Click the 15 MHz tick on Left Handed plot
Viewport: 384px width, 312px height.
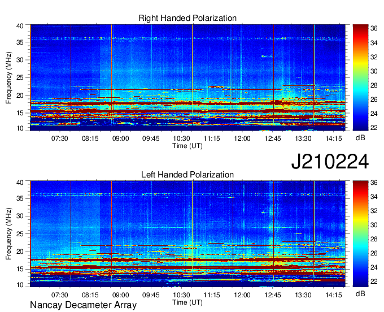pyautogui.click(x=20, y=270)
